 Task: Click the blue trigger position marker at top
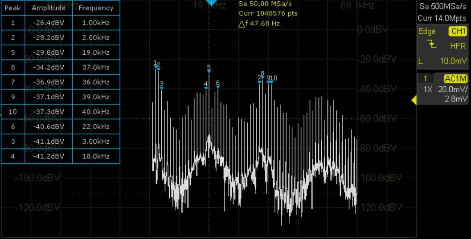(211, 3)
